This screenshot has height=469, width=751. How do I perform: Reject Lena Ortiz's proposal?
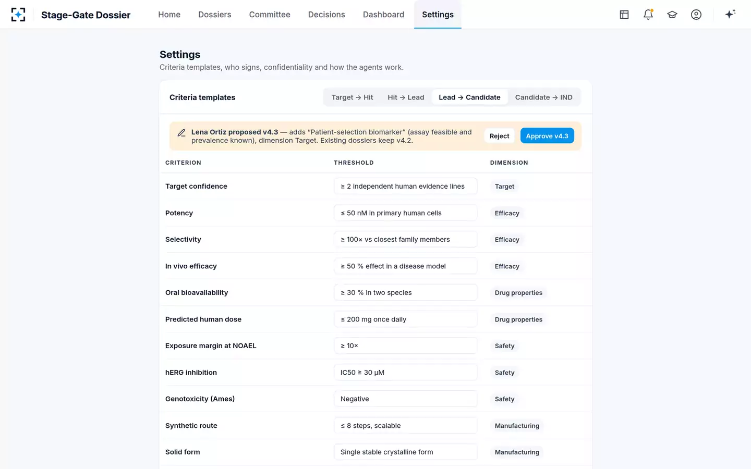499,136
